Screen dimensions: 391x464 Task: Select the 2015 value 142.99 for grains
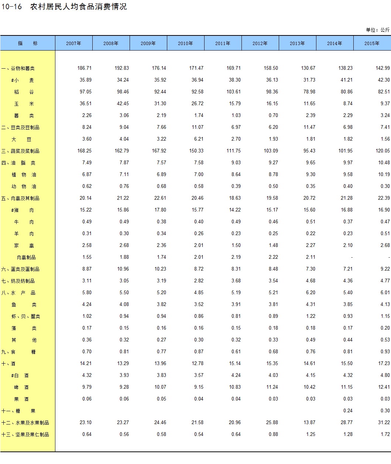click(383, 68)
